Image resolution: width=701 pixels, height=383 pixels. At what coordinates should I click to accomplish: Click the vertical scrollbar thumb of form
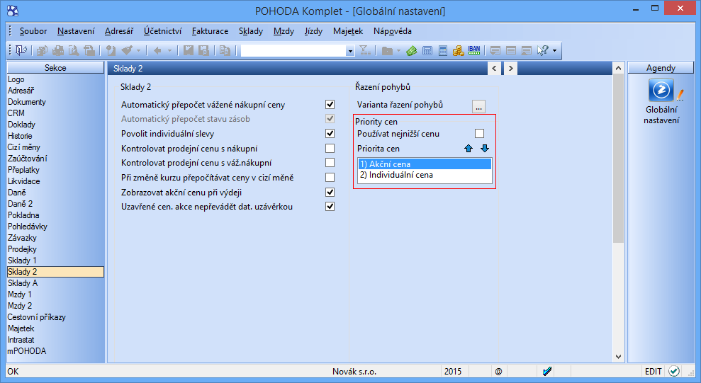pos(618,159)
